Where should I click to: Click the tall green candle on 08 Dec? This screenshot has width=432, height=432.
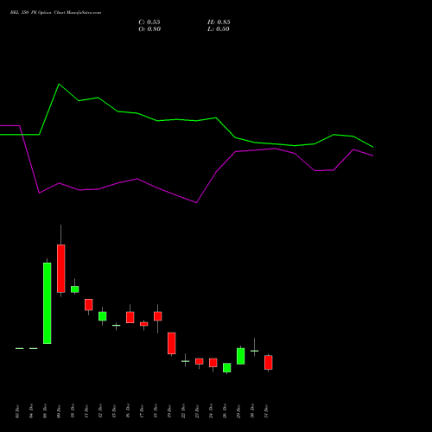pyautogui.click(x=48, y=303)
